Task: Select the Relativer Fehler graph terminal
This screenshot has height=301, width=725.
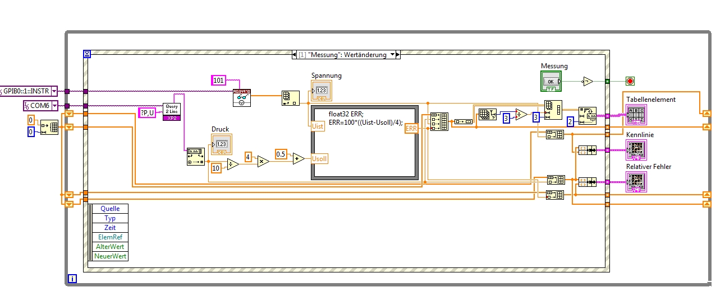Action: (x=636, y=182)
